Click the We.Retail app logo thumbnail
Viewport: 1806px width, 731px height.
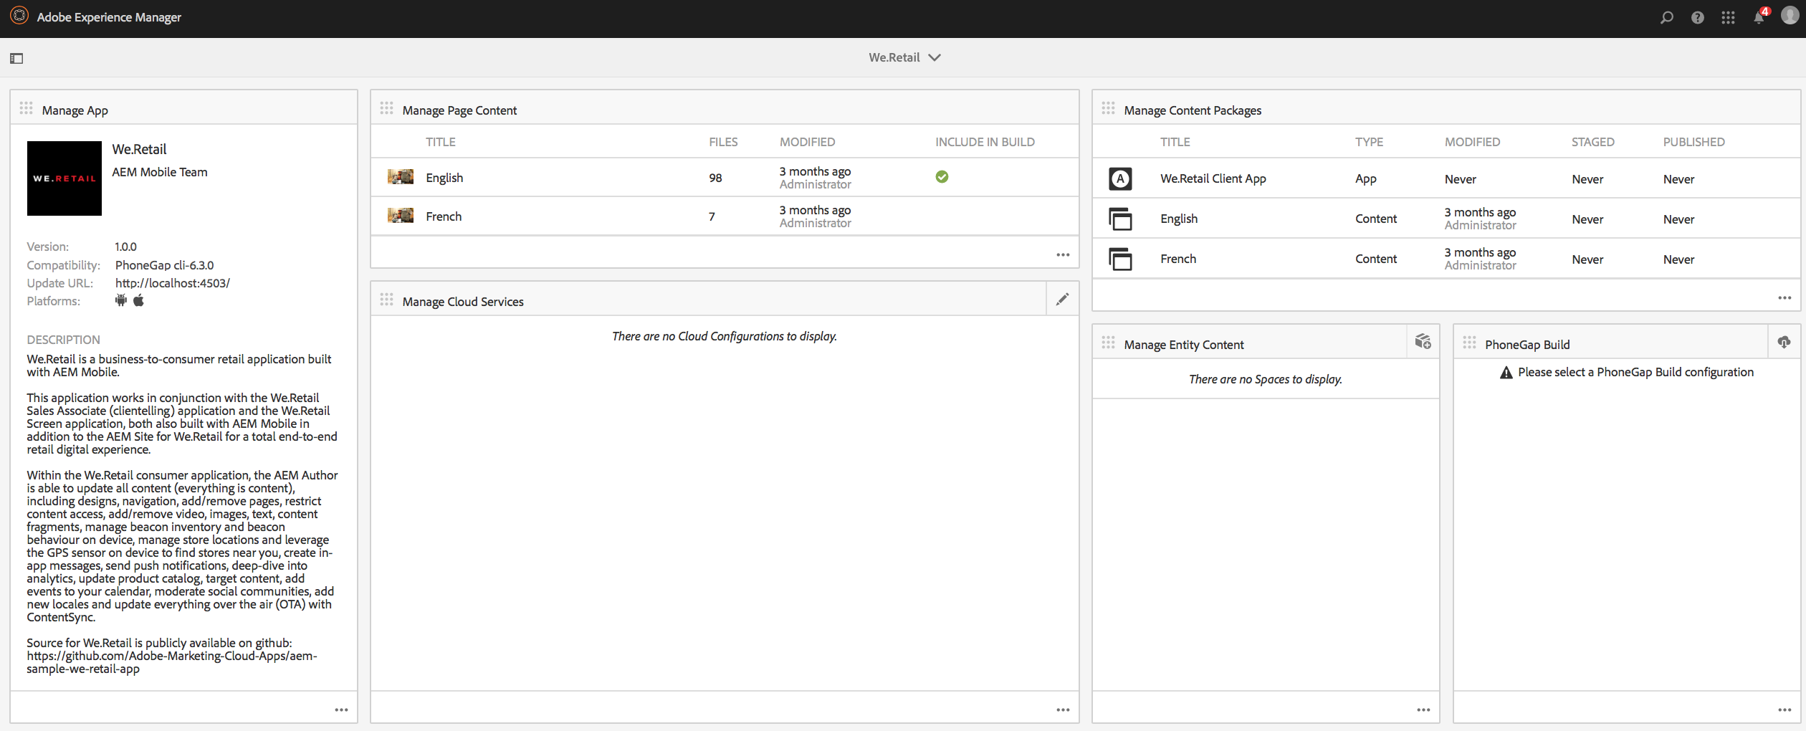click(64, 178)
